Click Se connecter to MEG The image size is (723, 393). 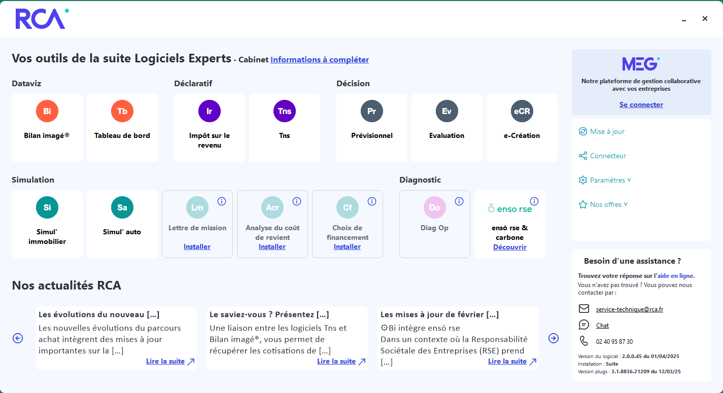[x=641, y=104]
